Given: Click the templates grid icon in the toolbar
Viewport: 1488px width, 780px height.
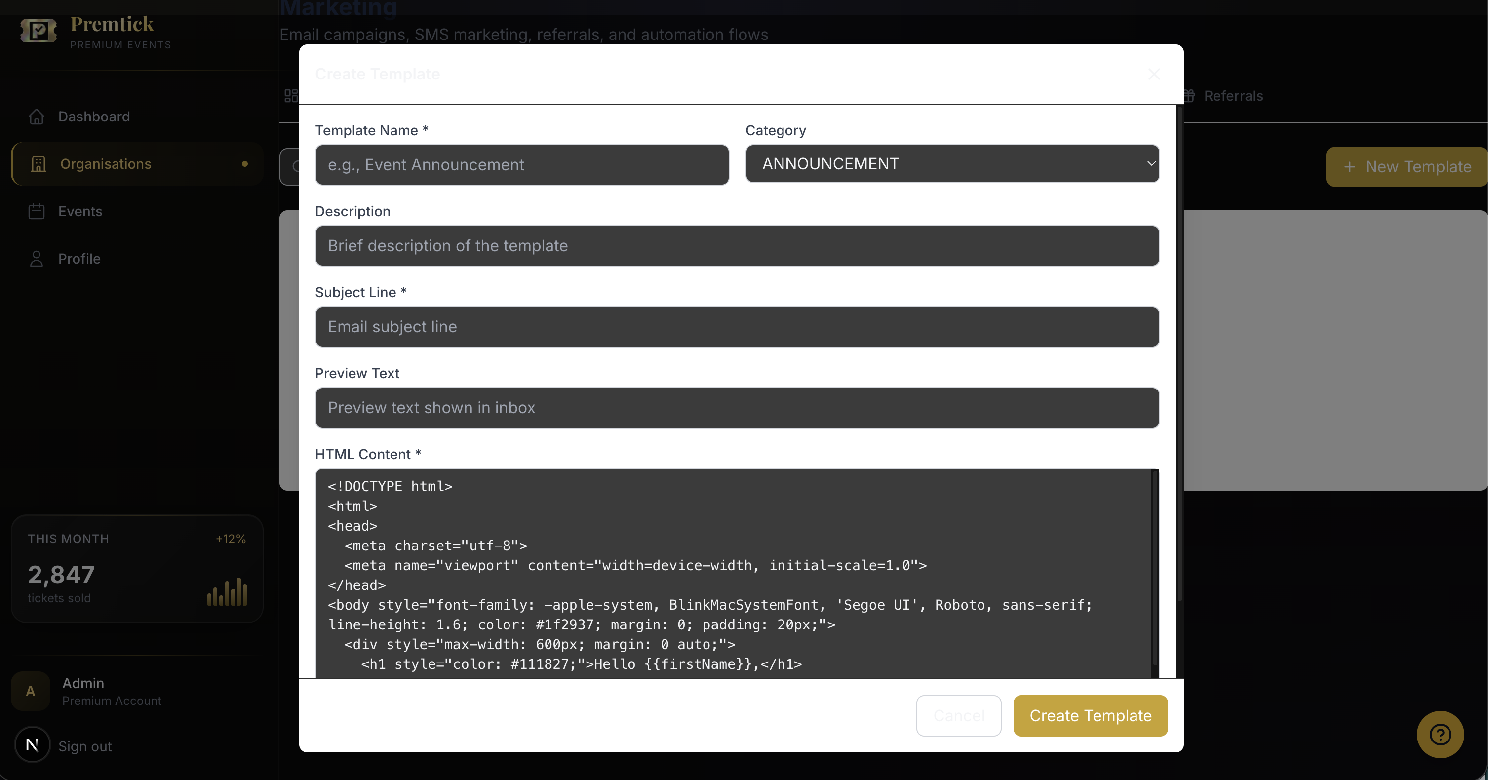Looking at the screenshot, I should click(x=291, y=96).
